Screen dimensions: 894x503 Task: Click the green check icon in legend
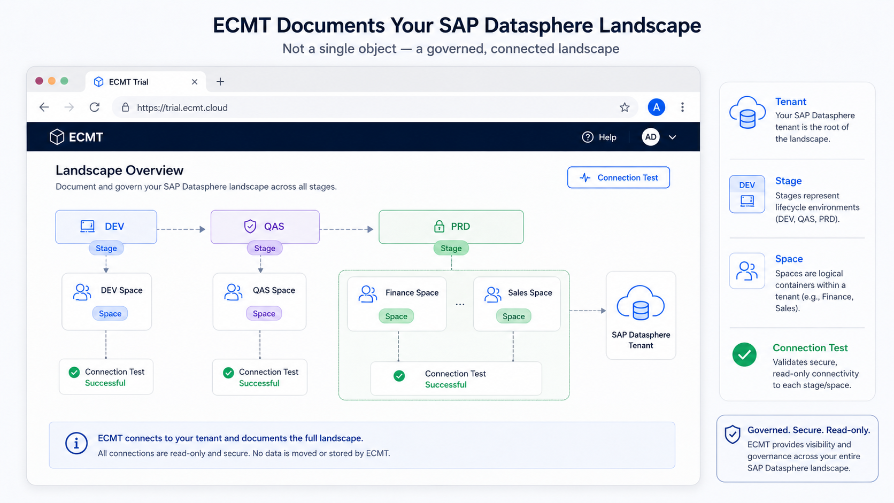coord(744,354)
